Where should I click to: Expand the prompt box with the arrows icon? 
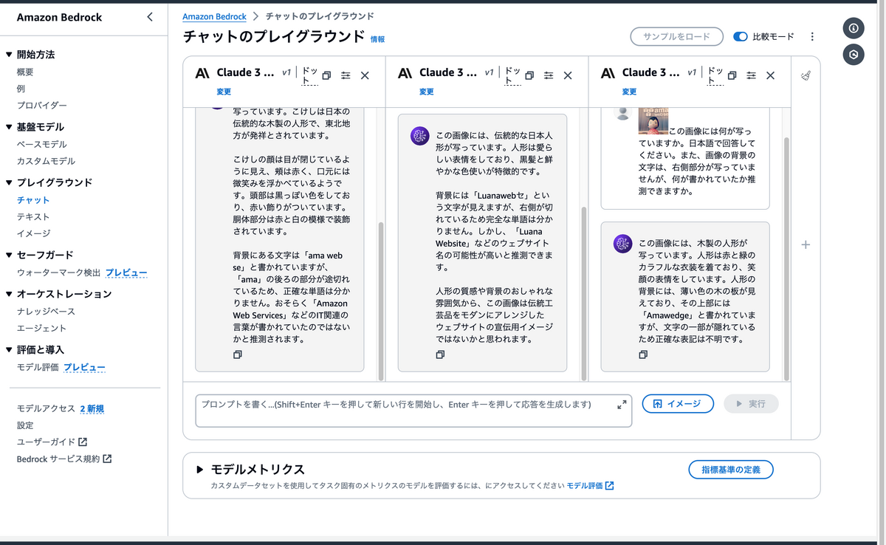(622, 404)
